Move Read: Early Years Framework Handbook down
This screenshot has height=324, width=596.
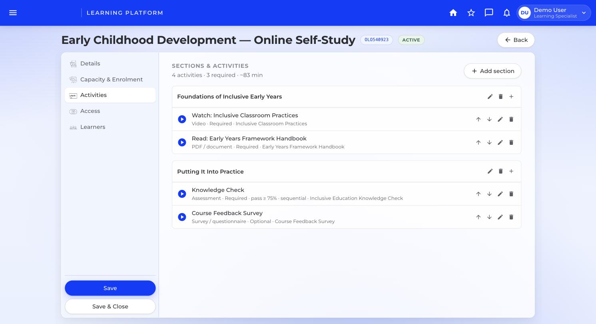[489, 142]
